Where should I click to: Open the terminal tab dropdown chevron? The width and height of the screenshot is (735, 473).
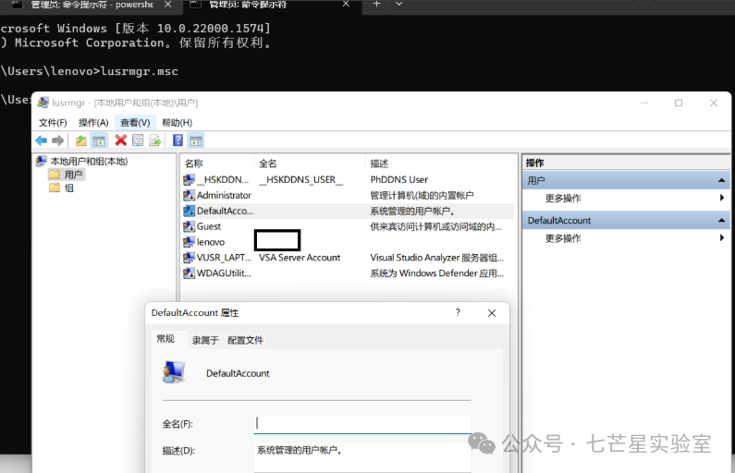click(398, 4)
